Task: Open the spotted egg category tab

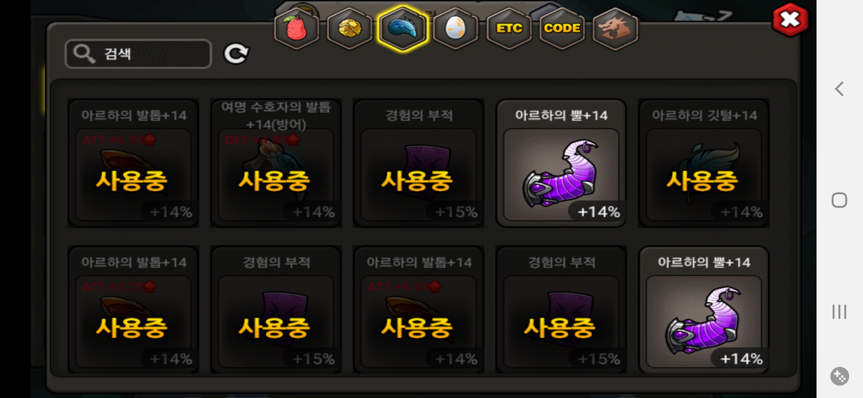Action: click(x=456, y=28)
